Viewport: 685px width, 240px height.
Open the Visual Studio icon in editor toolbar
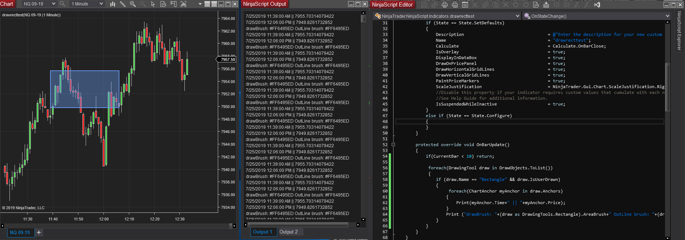pos(597,5)
